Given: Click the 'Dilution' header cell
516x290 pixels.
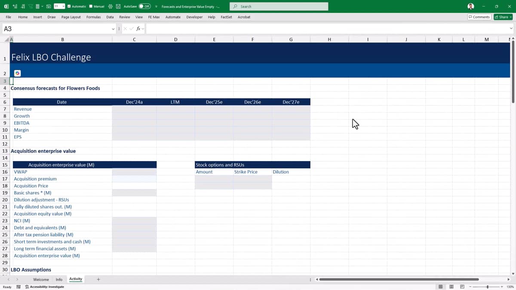Looking at the screenshot, I should (x=291, y=172).
